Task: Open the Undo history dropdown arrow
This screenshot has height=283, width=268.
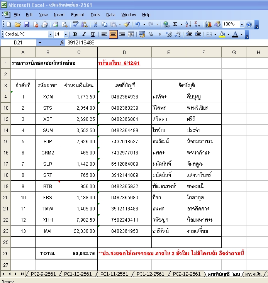Action: click(x=144, y=24)
